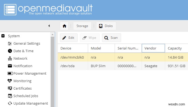Select the /dev/sda device cell
188x107 pixels.
pos(73,66)
